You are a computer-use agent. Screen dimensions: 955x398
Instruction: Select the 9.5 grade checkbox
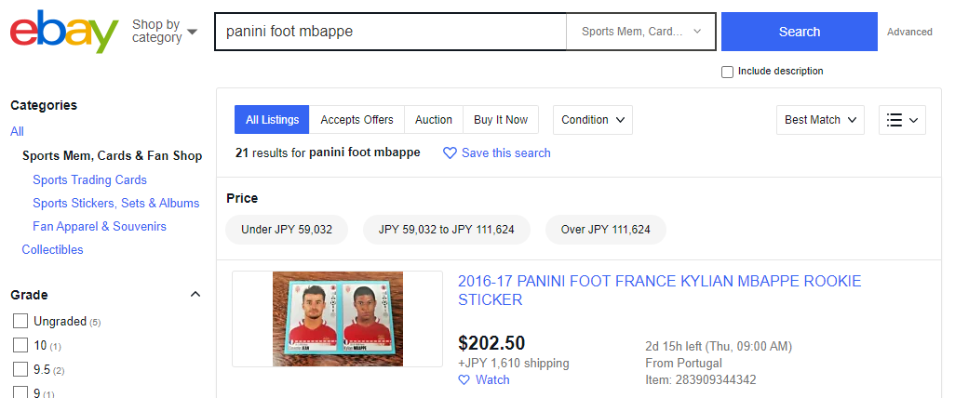point(20,369)
